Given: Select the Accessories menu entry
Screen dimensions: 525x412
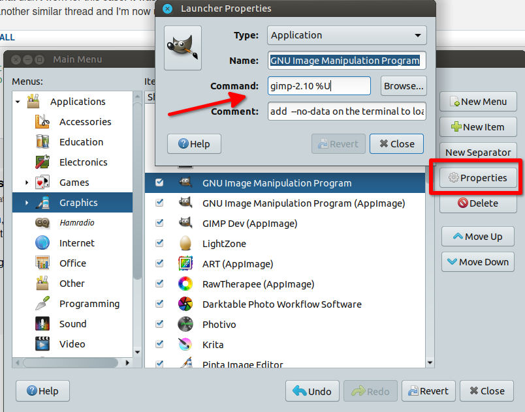Looking at the screenshot, I should pos(86,122).
